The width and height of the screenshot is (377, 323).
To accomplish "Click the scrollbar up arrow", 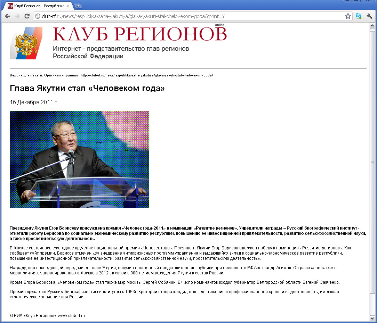I will (372, 26).
